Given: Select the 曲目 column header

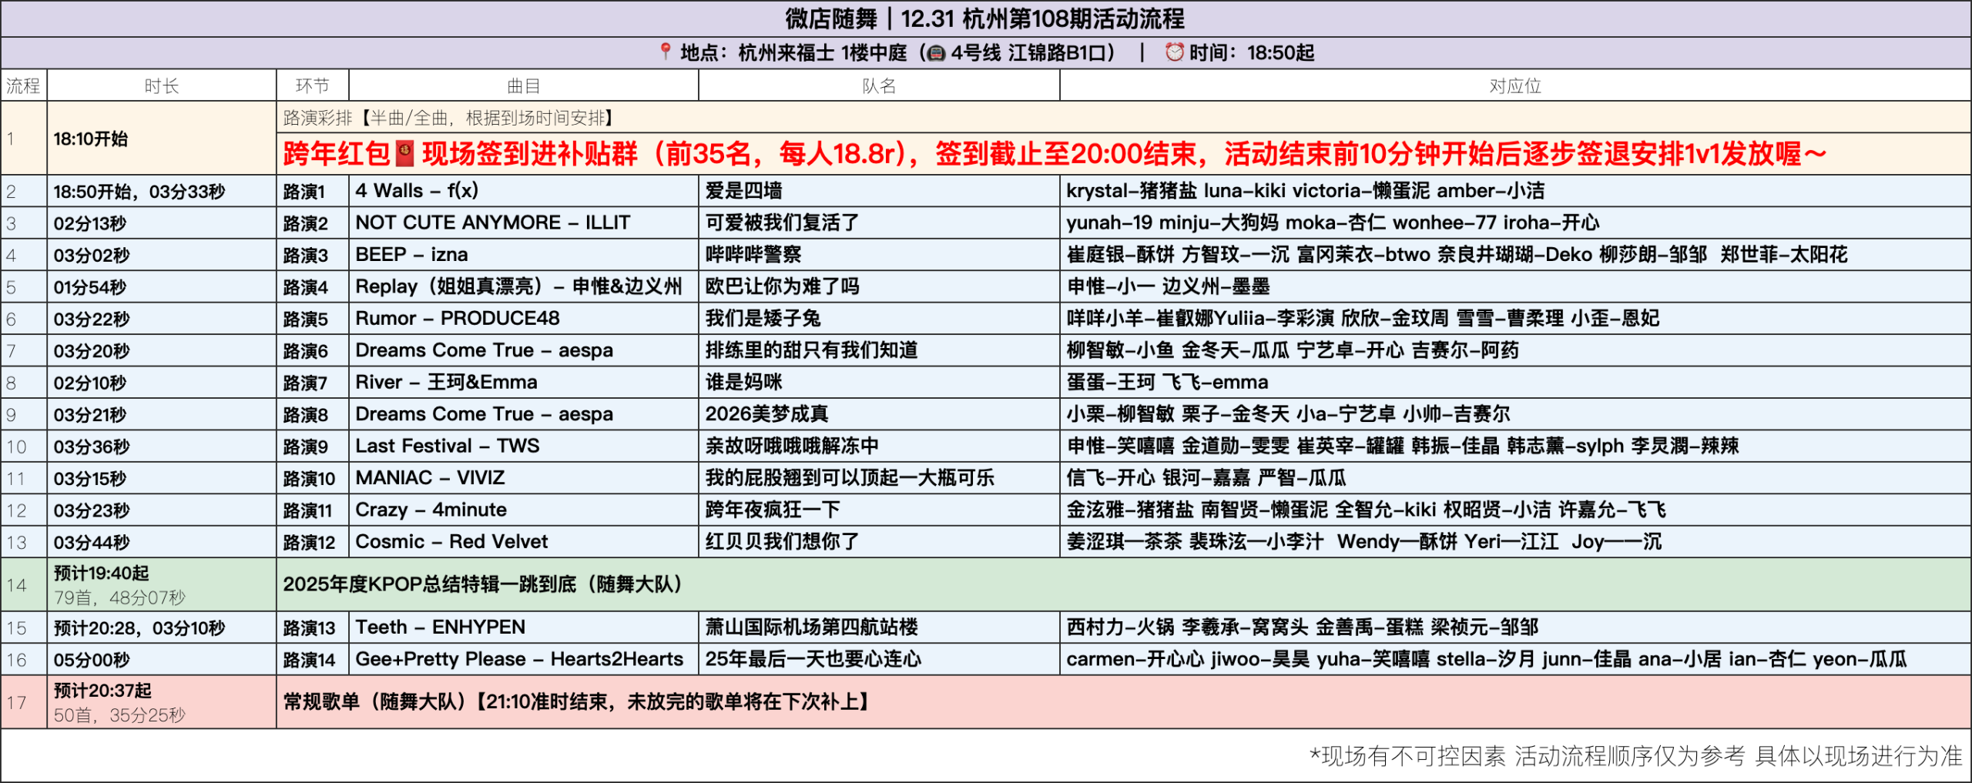Looking at the screenshot, I should 523,85.
